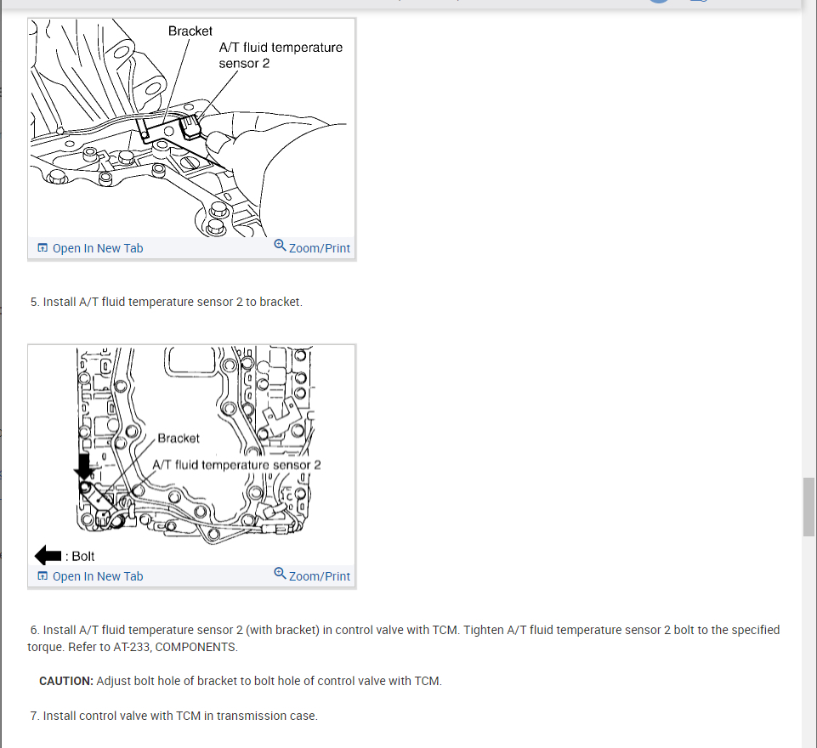This screenshot has width=817, height=748.
Task: Click the new-tab icon below the second diagram
Action: 43,576
